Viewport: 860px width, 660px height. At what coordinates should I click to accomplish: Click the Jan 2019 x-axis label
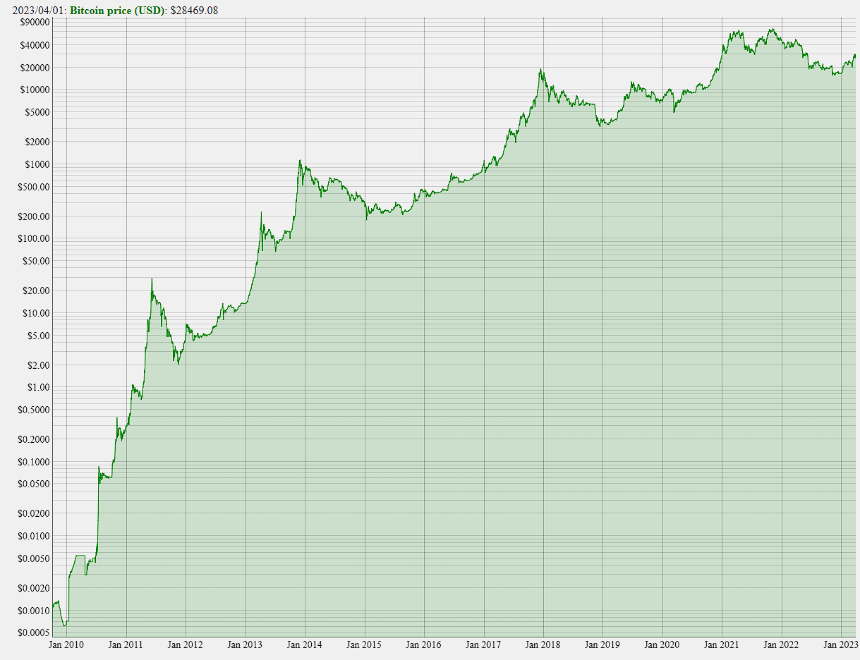[603, 644]
